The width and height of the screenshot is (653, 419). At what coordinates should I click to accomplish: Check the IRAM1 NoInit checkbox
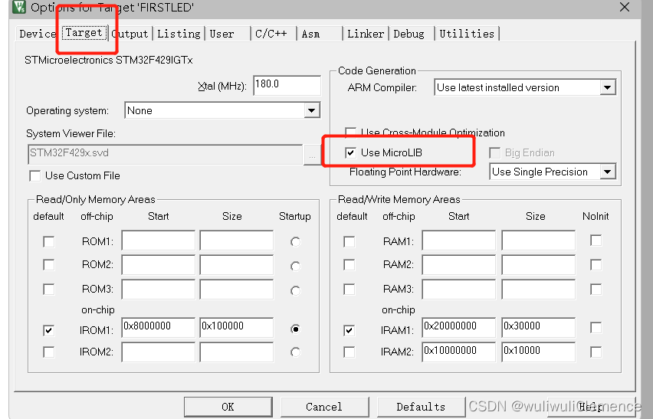[596, 328]
